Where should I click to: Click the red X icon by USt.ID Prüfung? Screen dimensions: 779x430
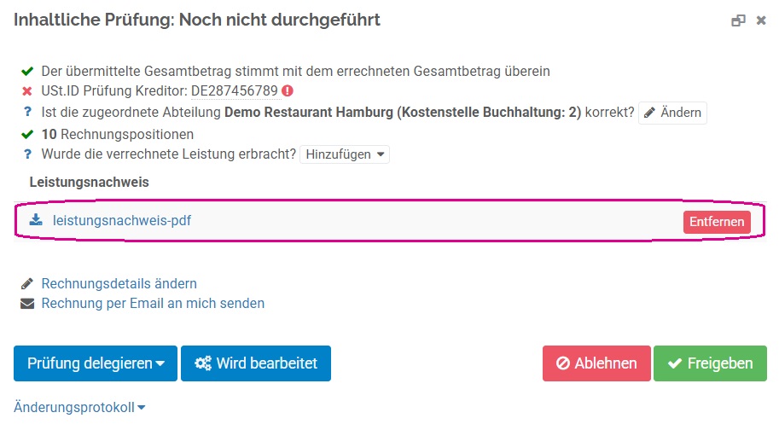(x=27, y=91)
